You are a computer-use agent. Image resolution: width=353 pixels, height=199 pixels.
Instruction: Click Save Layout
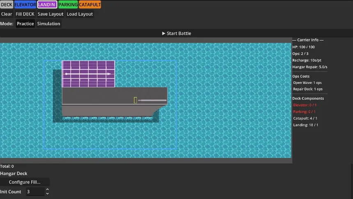[50, 14]
